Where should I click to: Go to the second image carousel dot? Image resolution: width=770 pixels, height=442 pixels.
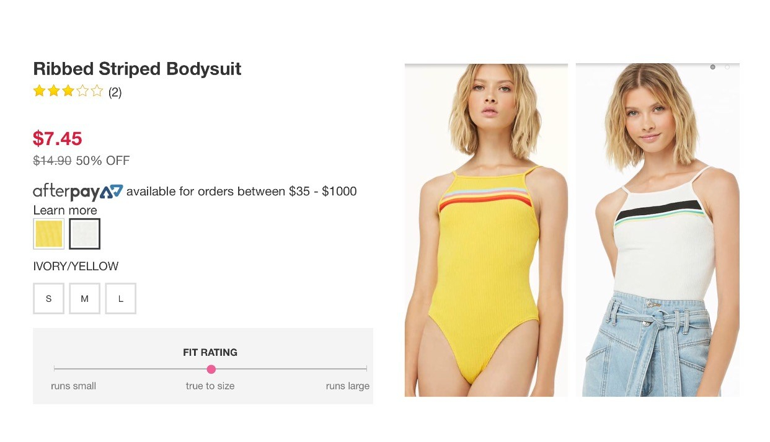727,67
